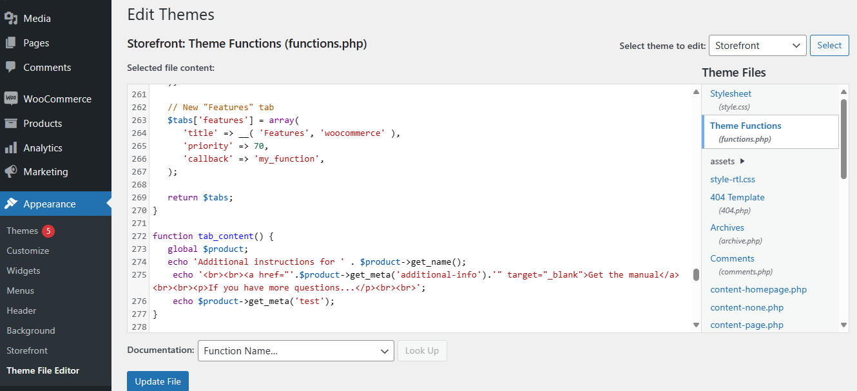857x391 pixels.
Task: Open the Select theme to edit dropdown
Action: point(757,45)
